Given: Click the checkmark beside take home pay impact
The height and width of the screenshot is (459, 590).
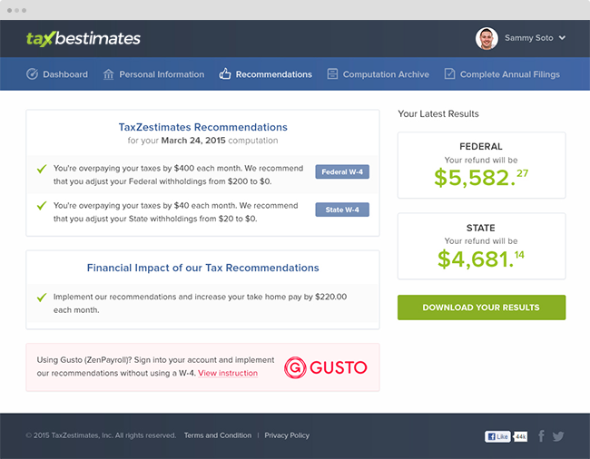Looking at the screenshot, I should tap(42, 298).
